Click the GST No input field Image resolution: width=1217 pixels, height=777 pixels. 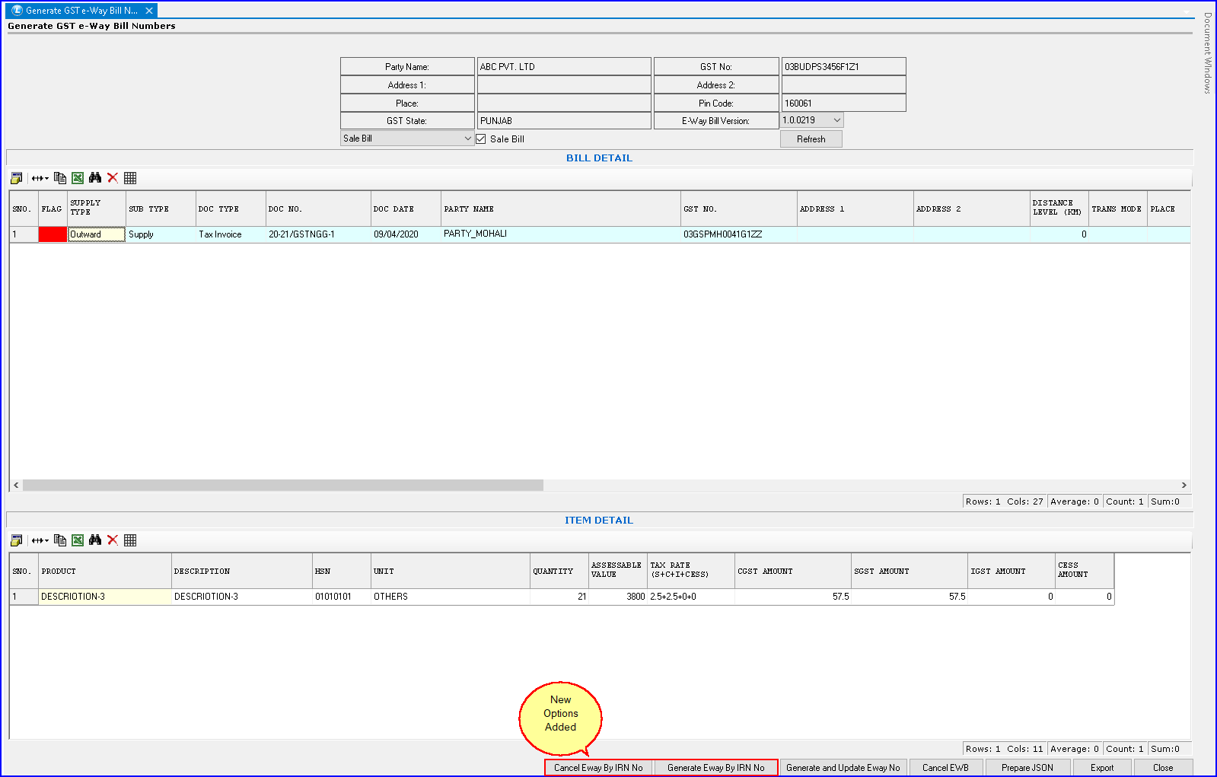[x=843, y=66]
